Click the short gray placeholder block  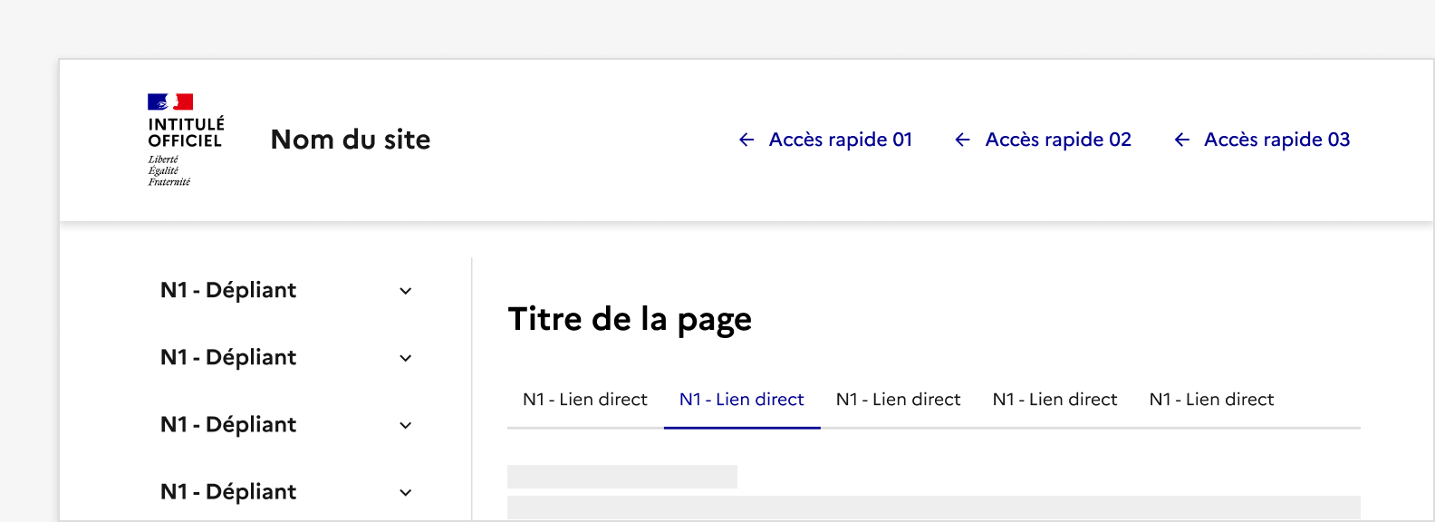pos(622,477)
